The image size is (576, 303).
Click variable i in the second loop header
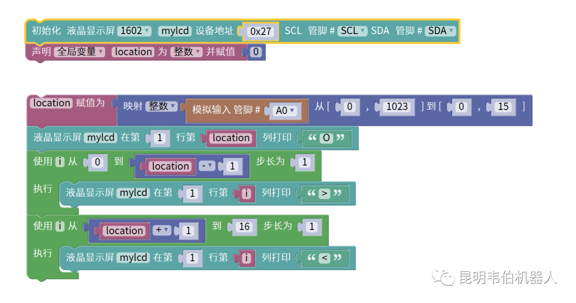(60, 226)
